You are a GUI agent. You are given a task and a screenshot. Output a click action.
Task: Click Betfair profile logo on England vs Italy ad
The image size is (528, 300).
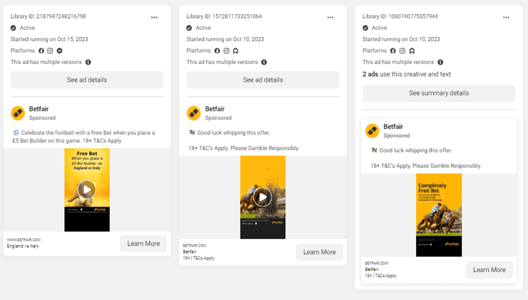click(x=18, y=113)
